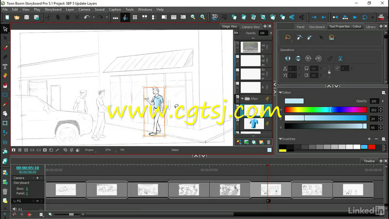Collapse the Colour section
This screenshot has width=389, height=219.
pyautogui.click(x=281, y=92)
